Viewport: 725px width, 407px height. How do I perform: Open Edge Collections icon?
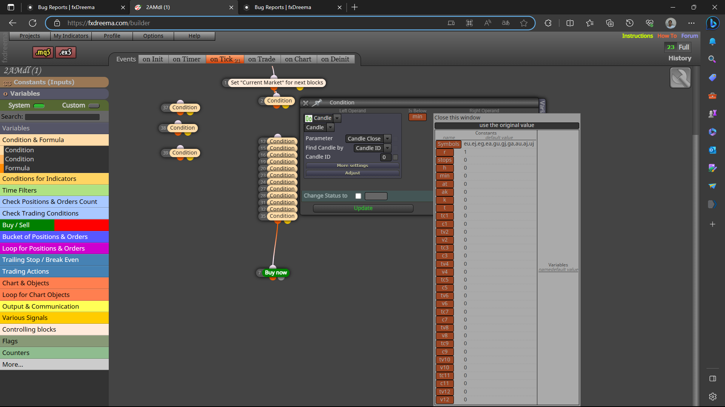click(x=609, y=23)
